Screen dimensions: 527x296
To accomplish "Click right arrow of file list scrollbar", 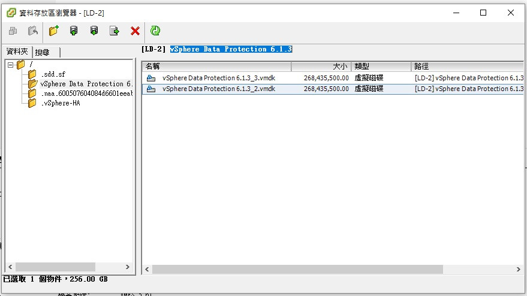I will 518,269.
